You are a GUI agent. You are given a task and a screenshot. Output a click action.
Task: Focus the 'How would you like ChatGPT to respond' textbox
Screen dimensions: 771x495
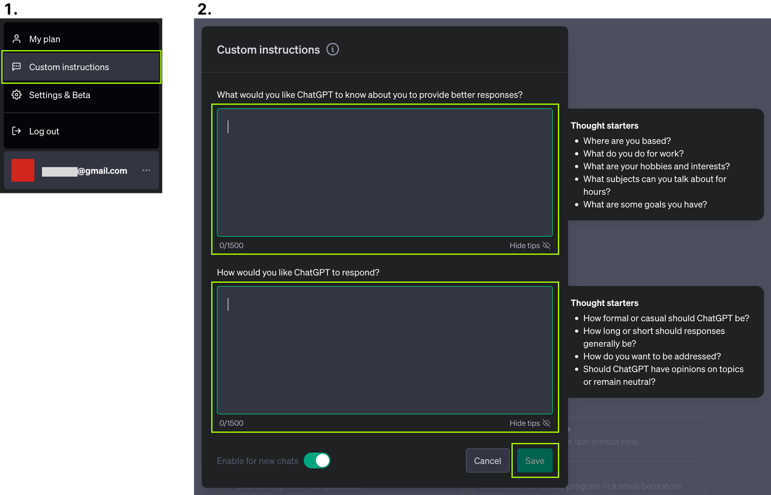click(384, 350)
